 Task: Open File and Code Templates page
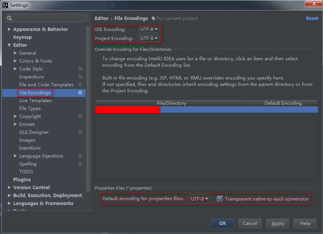click(46, 85)
